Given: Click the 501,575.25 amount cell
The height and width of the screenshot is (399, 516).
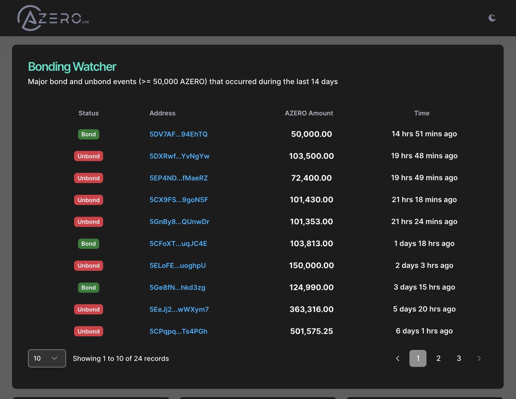Looking at the screenshot, I should point(311,331).
